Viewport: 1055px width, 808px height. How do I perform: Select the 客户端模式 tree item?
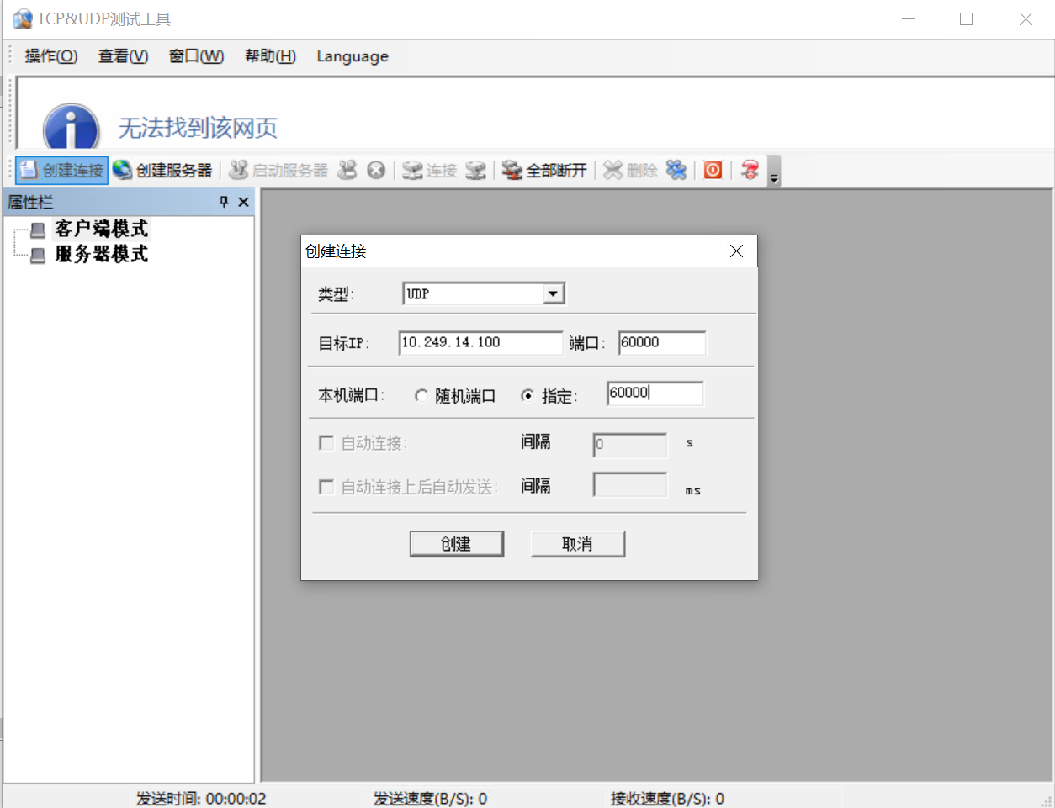click(101, 229)
